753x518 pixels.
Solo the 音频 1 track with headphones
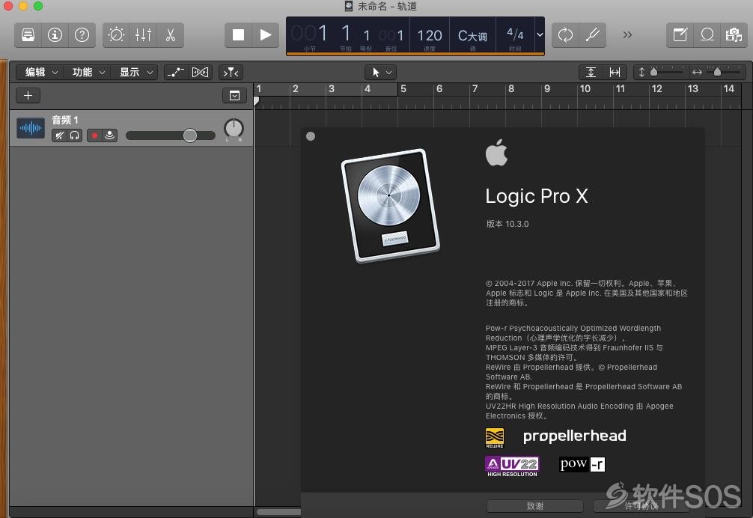point(74,135)
